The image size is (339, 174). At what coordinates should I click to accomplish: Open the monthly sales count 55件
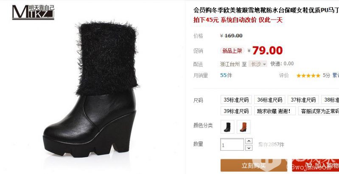(226, 75)
